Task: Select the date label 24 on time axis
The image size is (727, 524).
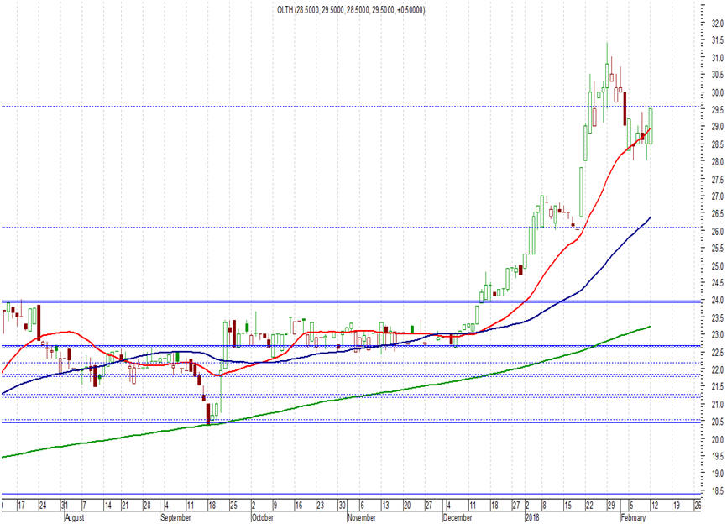Action: point(43,505)
